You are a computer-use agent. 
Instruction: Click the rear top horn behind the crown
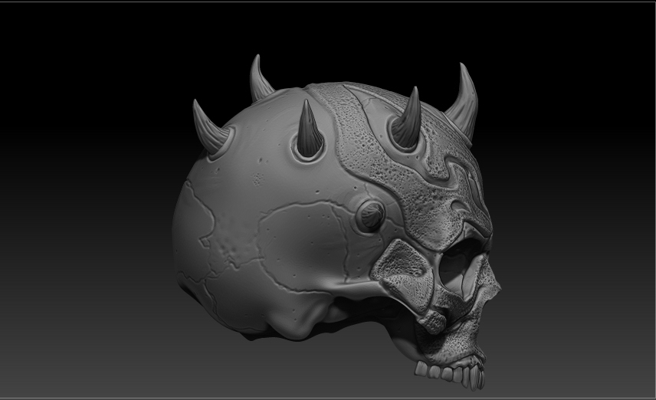pyautogui.click(x=260, y=80)
